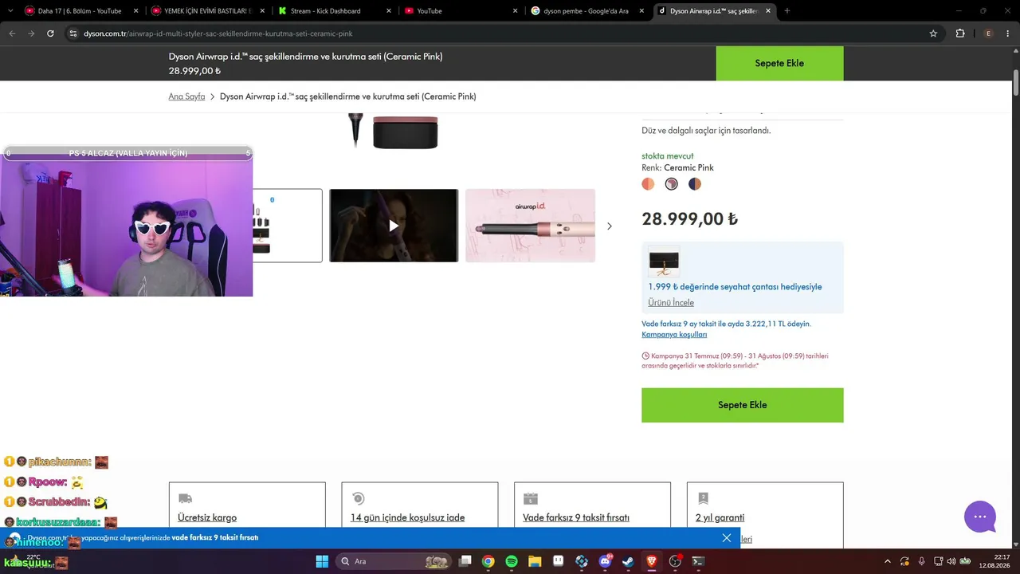Show next product gallery thumbnails
Screen dimensions: 1020x574
(610, 226)
